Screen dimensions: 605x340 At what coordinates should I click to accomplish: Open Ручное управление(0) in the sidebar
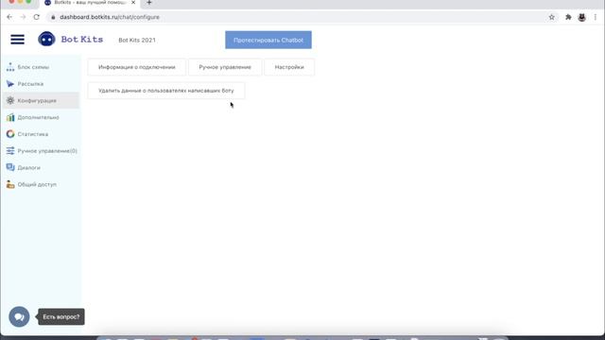tap(47, 151)
